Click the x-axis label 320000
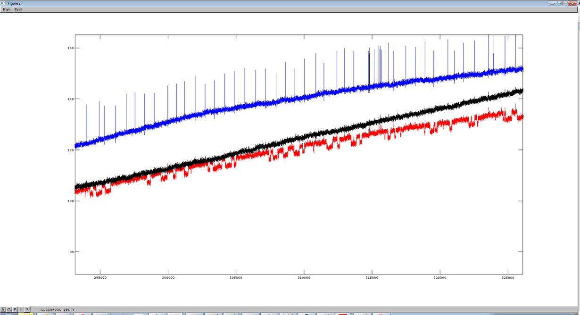This screenshot has width=580, height=315. 440,278
